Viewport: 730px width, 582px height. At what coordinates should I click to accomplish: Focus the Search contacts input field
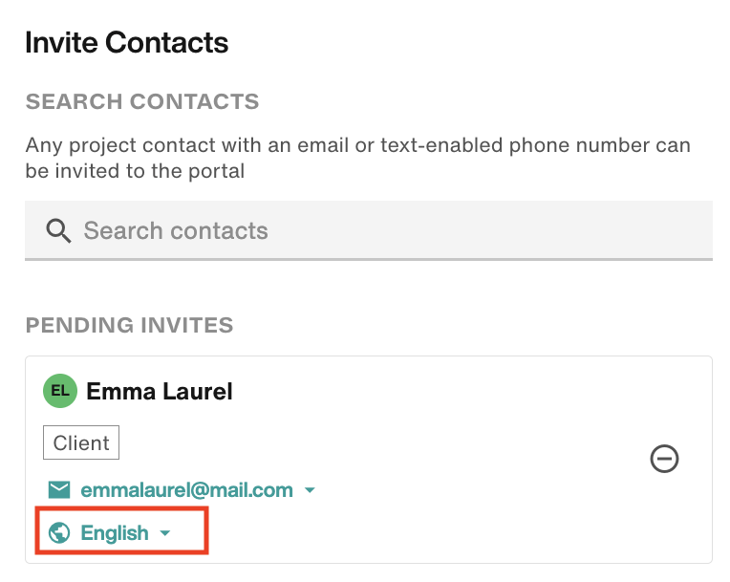[x=369, y=231]
